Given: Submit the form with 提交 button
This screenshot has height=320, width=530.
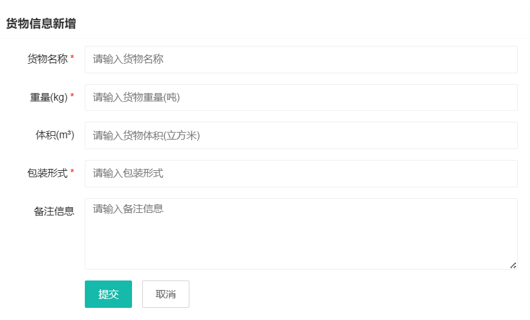Looking at the screenshot, I should pyautogui.click(x=108, y=295).
